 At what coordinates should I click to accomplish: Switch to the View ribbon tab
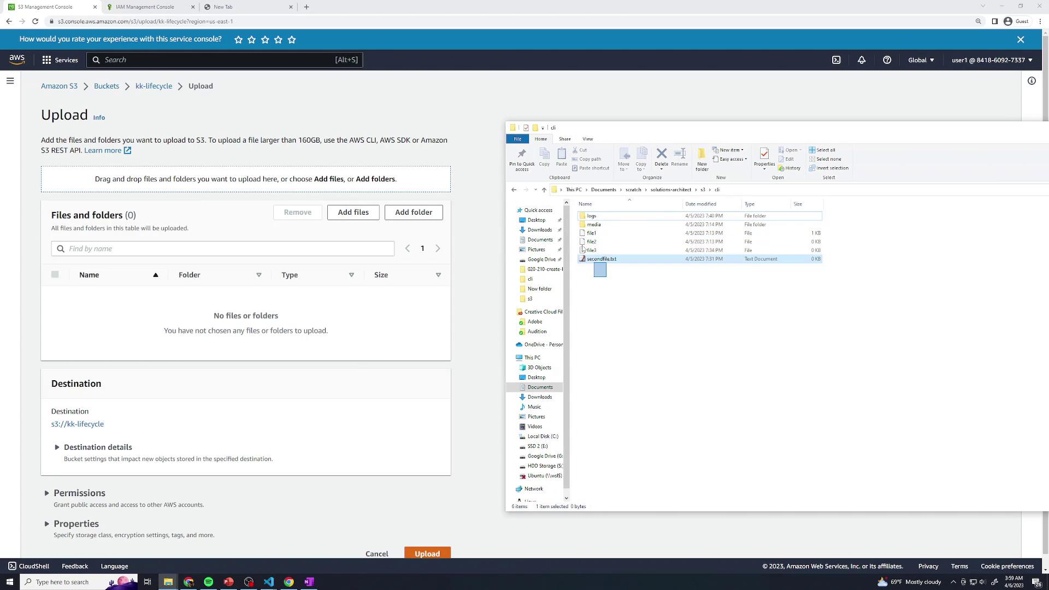point(587,139)
